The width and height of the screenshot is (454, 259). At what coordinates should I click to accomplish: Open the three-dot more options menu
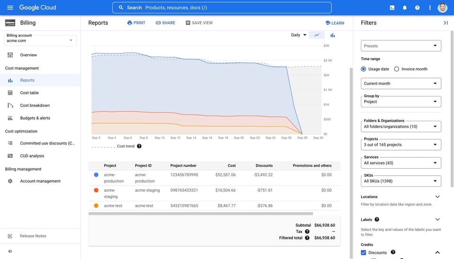point(430,8)
